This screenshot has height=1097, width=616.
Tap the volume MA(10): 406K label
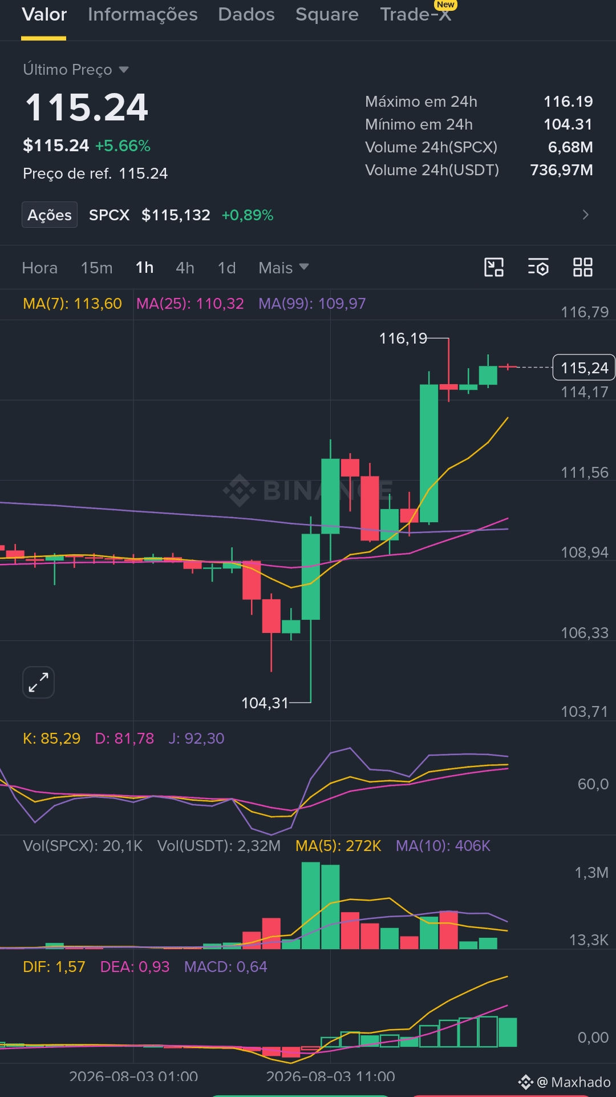[443, 845]
